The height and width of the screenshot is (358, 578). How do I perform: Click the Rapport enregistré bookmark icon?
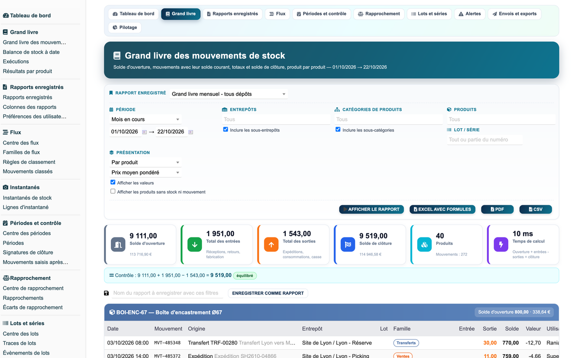pos(111,93)
